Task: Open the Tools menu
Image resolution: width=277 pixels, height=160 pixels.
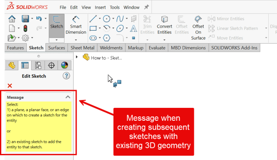Action: pyautogui.click(x=115, y=7)
